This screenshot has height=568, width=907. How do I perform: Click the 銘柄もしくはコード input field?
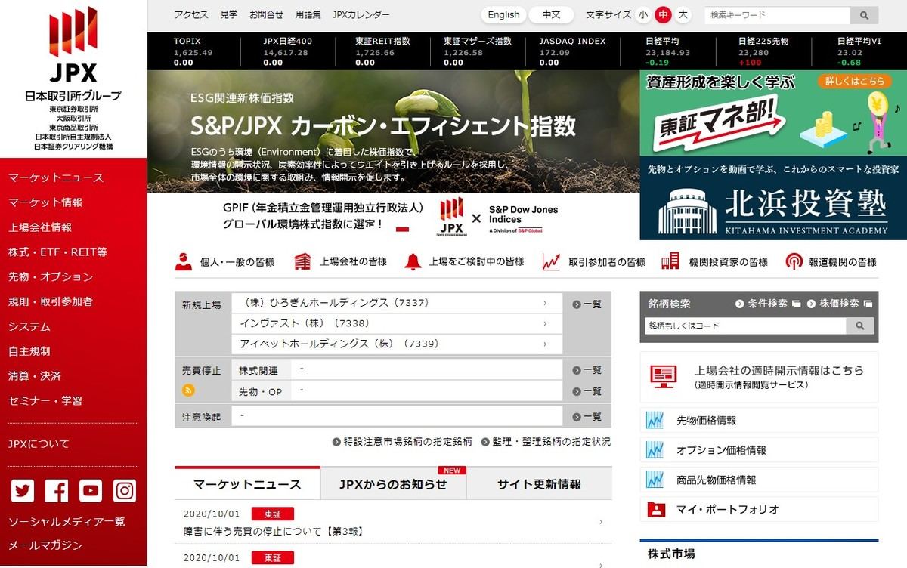(745, 326)
